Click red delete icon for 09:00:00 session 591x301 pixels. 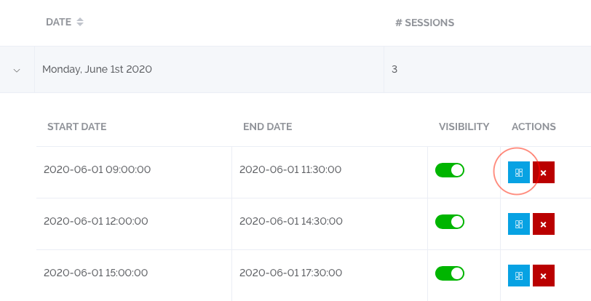click(x=544, y=173)
